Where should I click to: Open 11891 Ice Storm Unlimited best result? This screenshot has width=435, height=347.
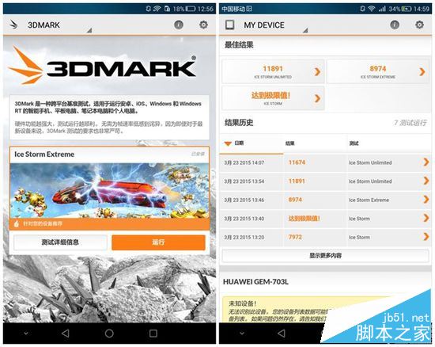(273, 71)
